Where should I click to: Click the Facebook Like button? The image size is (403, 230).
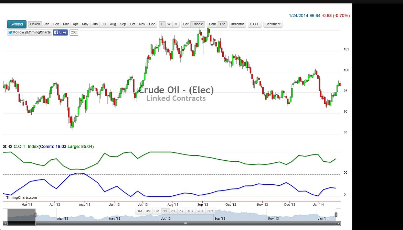pyautogui.click(x=60, y=32)
